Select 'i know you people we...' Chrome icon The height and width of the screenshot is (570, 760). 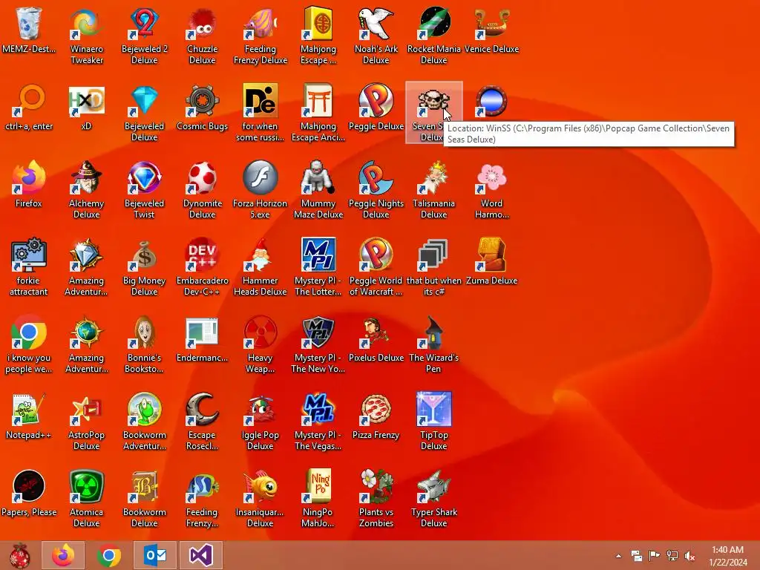tap(29, 332)
